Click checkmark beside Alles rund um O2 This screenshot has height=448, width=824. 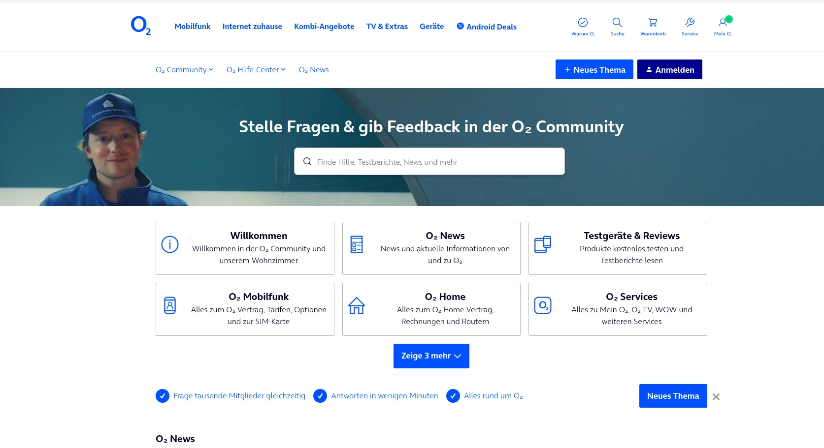[453, 396]
